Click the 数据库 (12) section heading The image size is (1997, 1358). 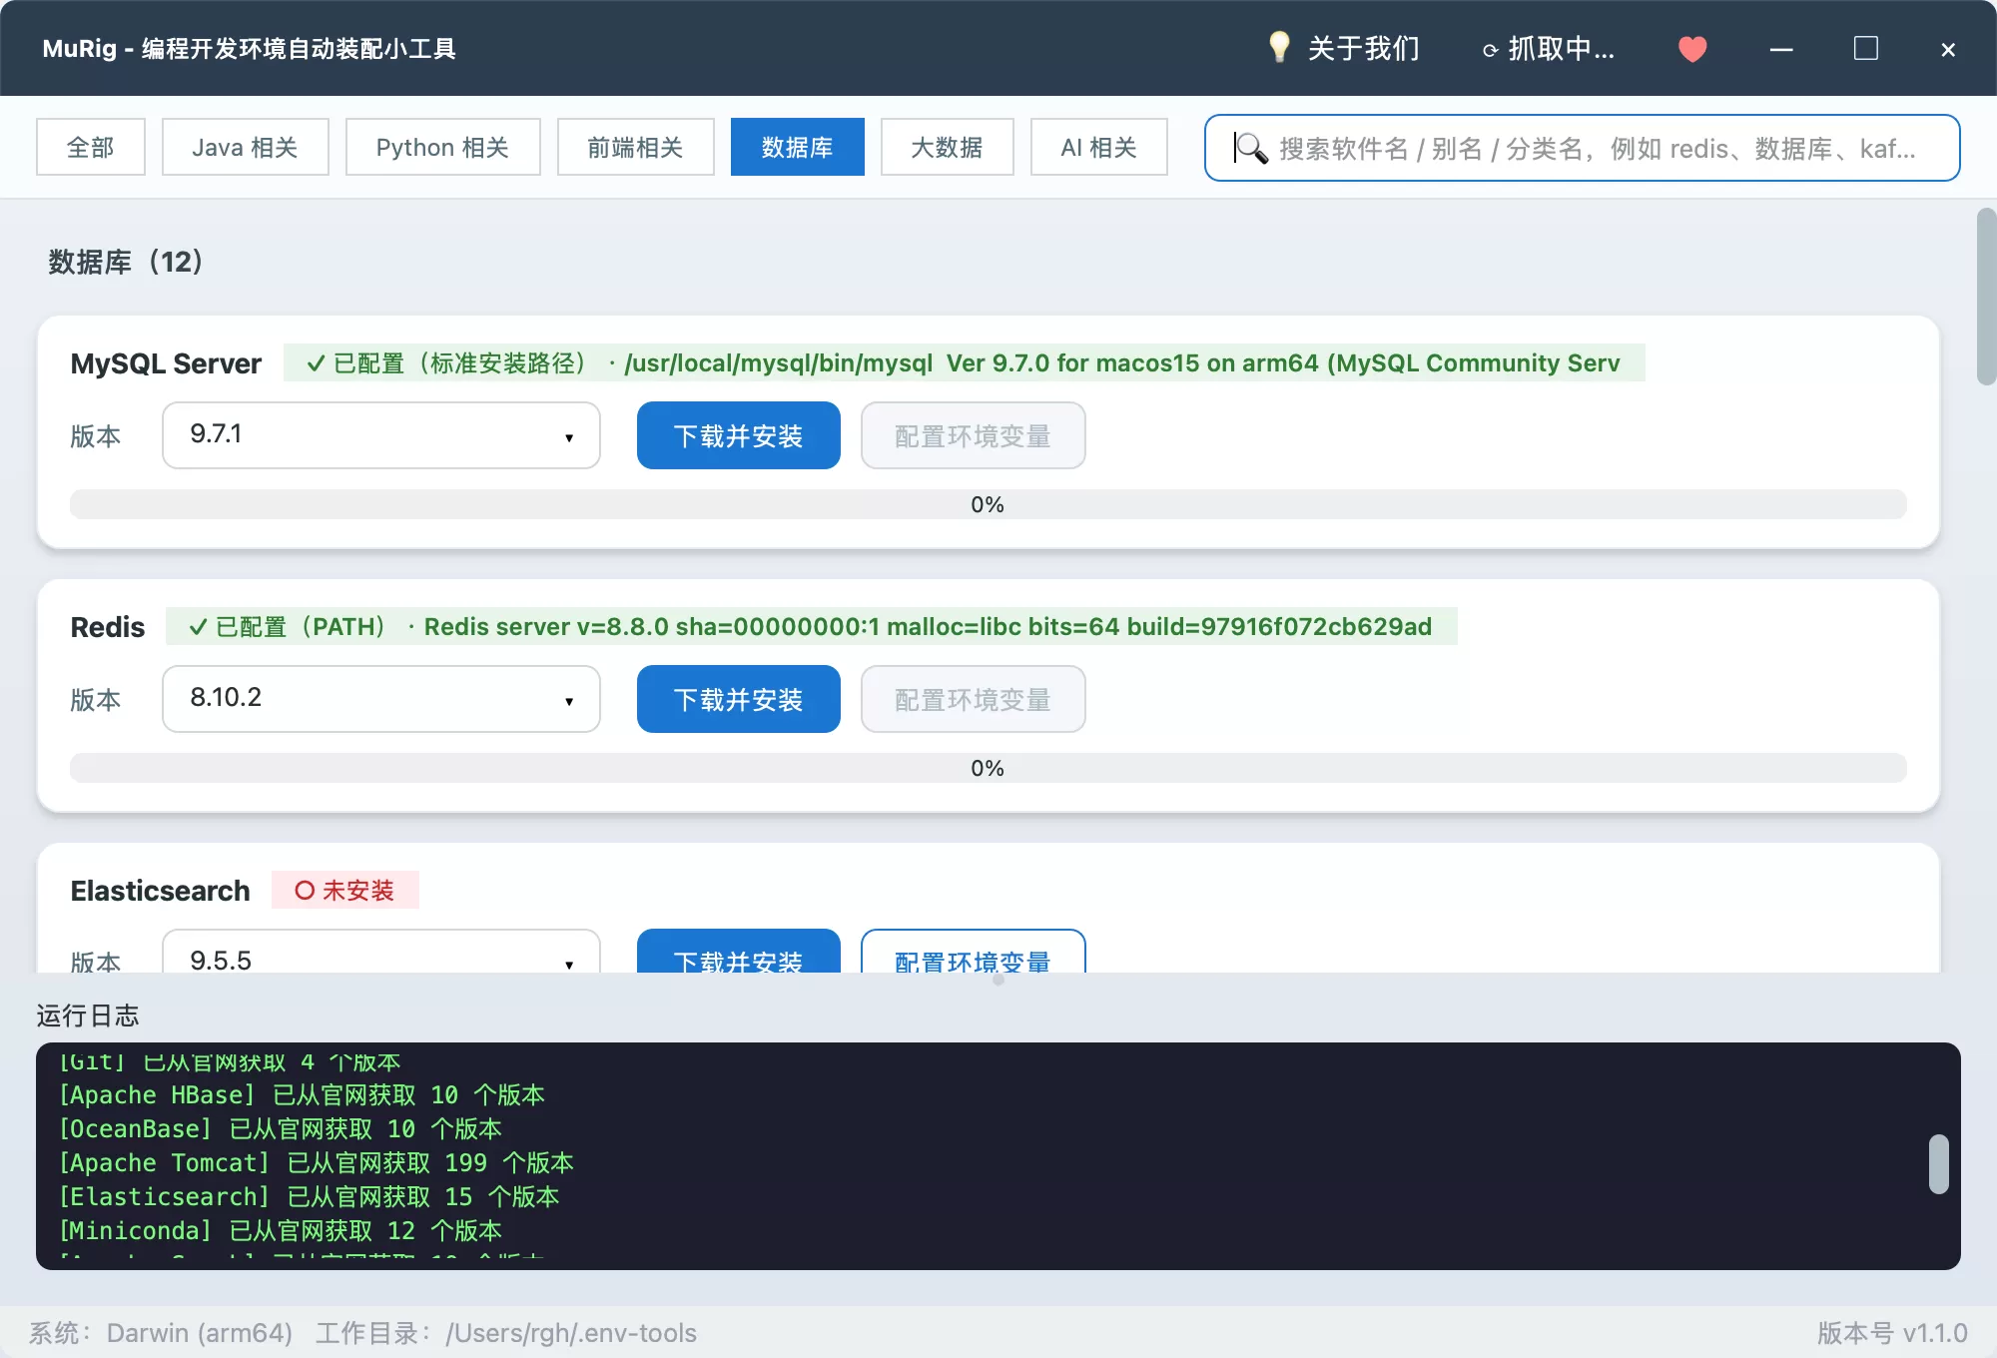pyautogui.click(x=126, y=262)
